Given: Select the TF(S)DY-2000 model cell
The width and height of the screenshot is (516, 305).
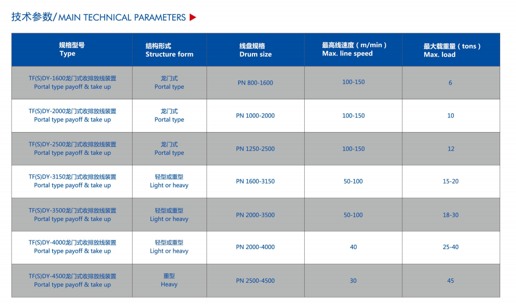Looking at the screenshot, I should click(x=72, y=115).
